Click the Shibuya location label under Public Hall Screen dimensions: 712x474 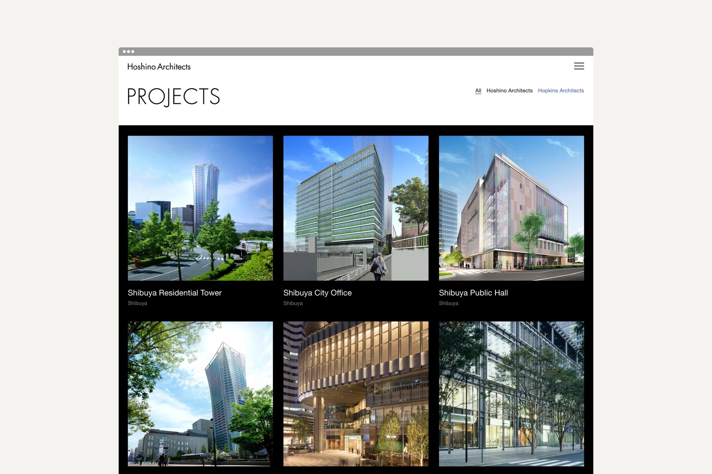[448, 303]
